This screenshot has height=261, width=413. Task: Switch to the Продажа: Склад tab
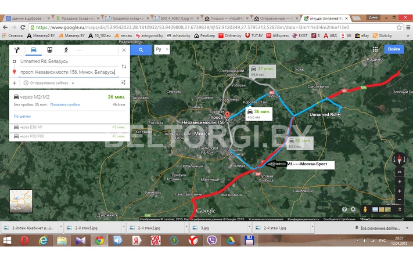tap(78, 19)
